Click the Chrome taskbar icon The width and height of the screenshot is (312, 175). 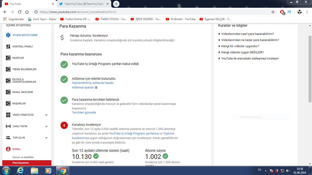click(62, 171)
